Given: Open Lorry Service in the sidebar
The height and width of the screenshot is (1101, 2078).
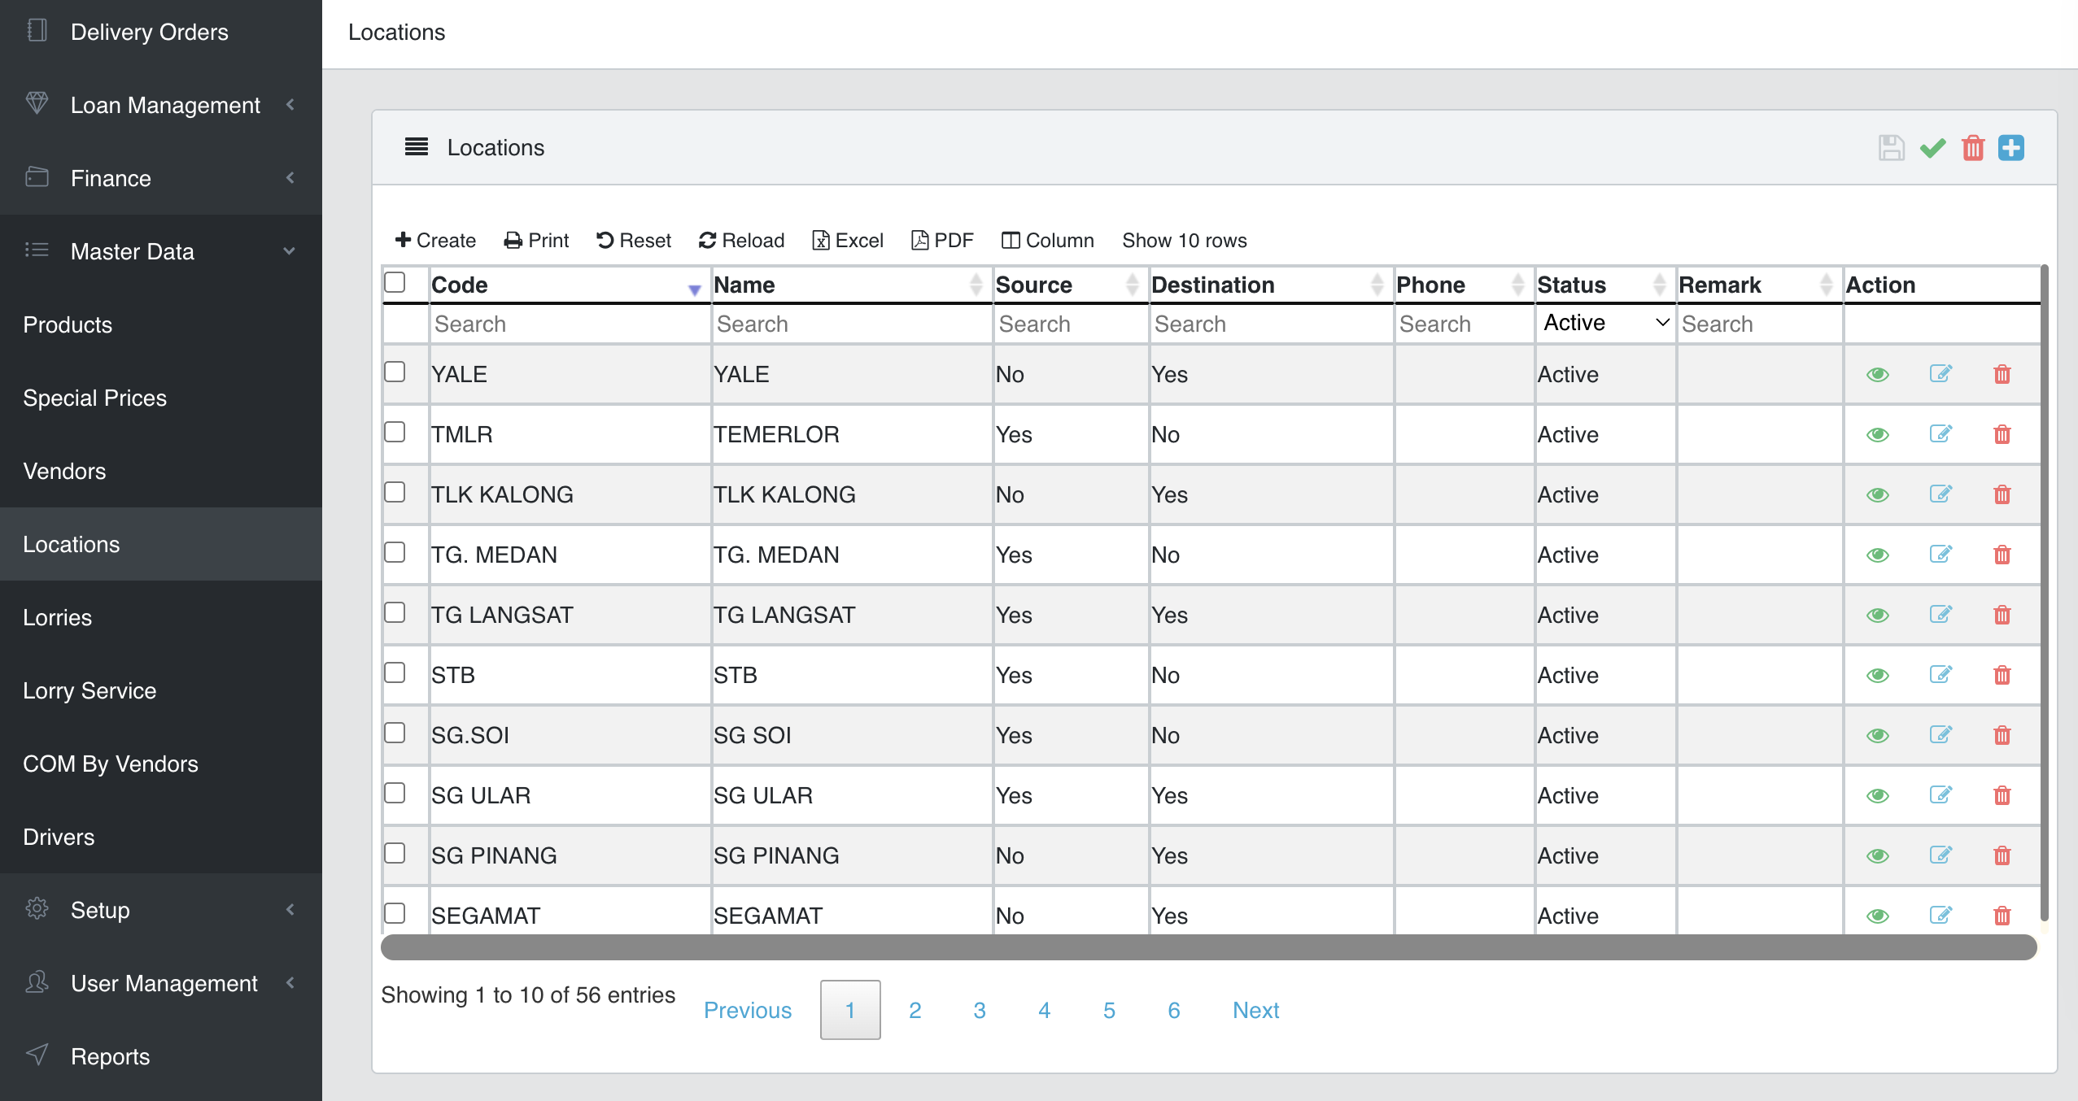Looking at the screenshot, I should pyautogui.click(x=89, y=691).
